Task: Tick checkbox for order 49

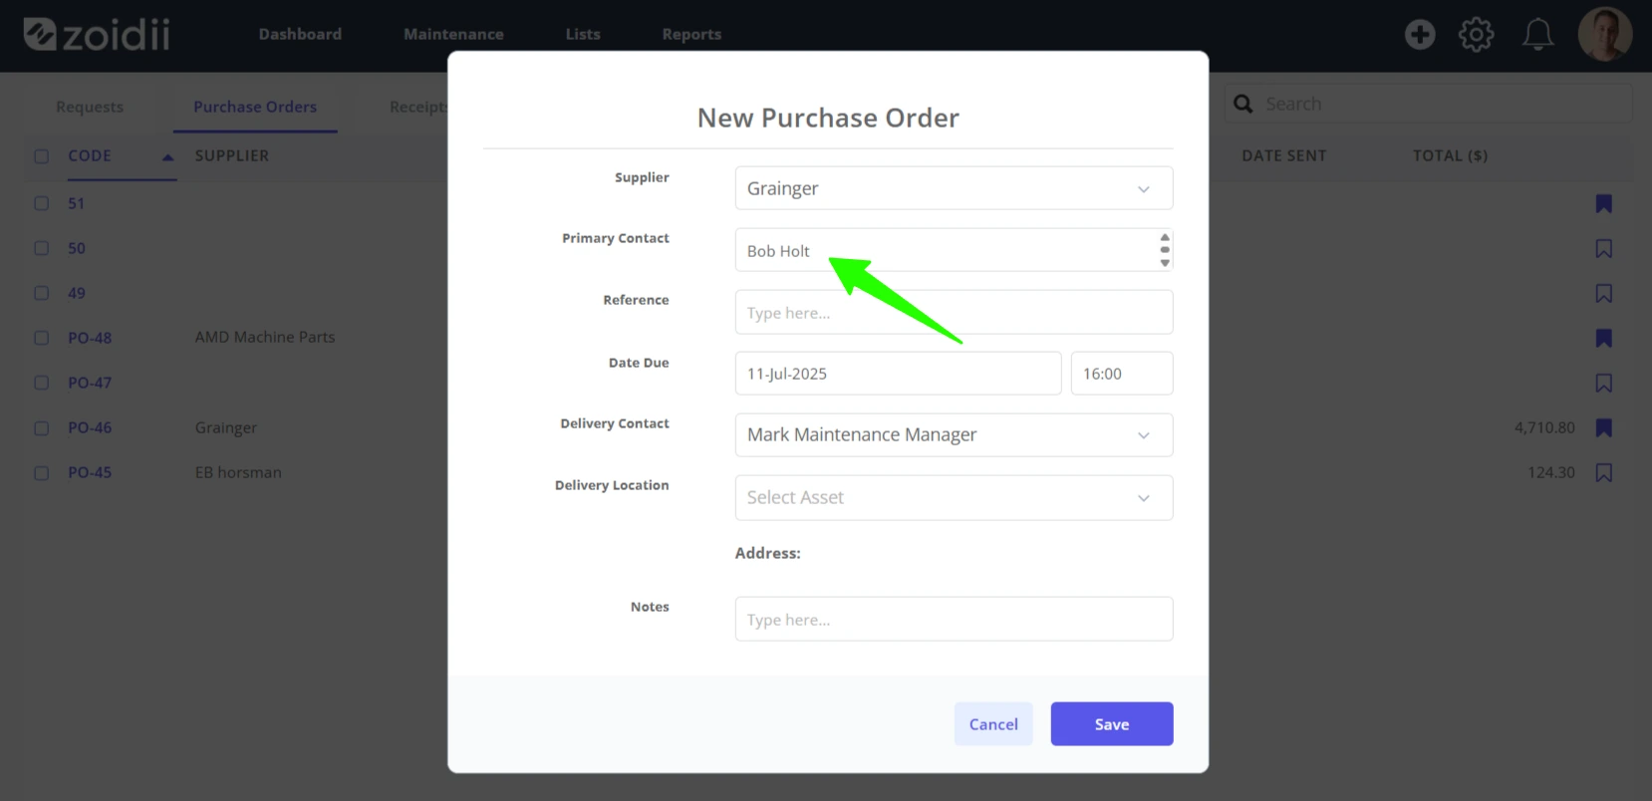Action: 41,293
